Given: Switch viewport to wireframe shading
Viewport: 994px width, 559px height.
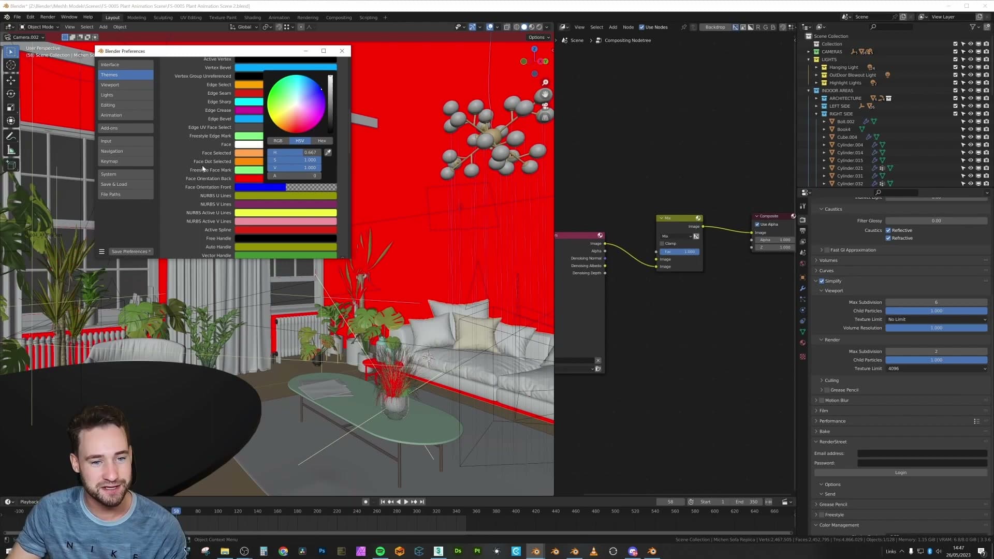Looking at the screenshot, I should pyautogui.click(x=516, y=27).
